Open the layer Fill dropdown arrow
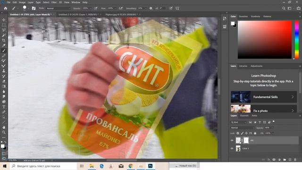 [273, 133]
